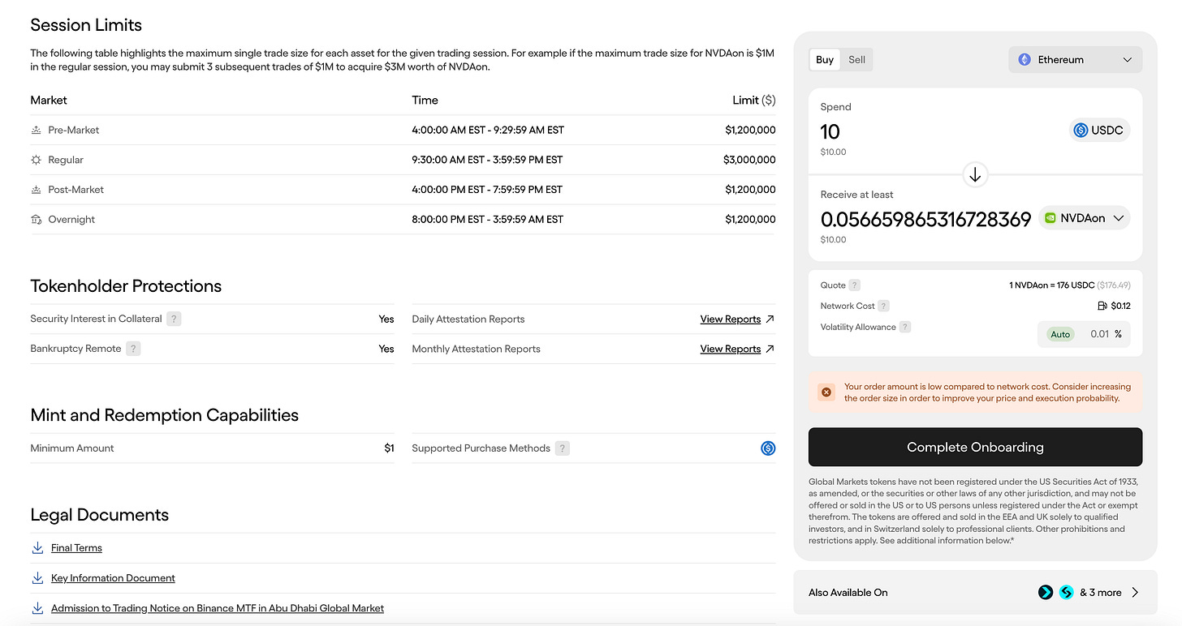Click the volatility allowance 0.01 percent input

(1099, 334)
